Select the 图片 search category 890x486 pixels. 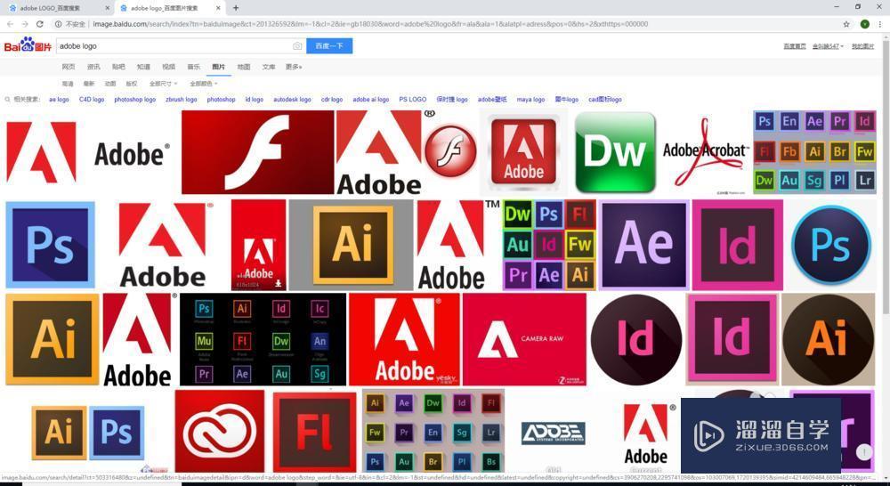pyautogui.click(x=219, y=67)
